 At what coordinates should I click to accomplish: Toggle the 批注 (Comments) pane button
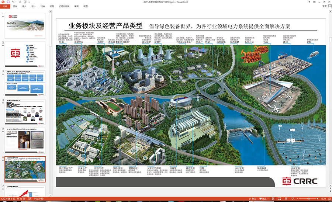pyautogui.click(x=263, y=199)
